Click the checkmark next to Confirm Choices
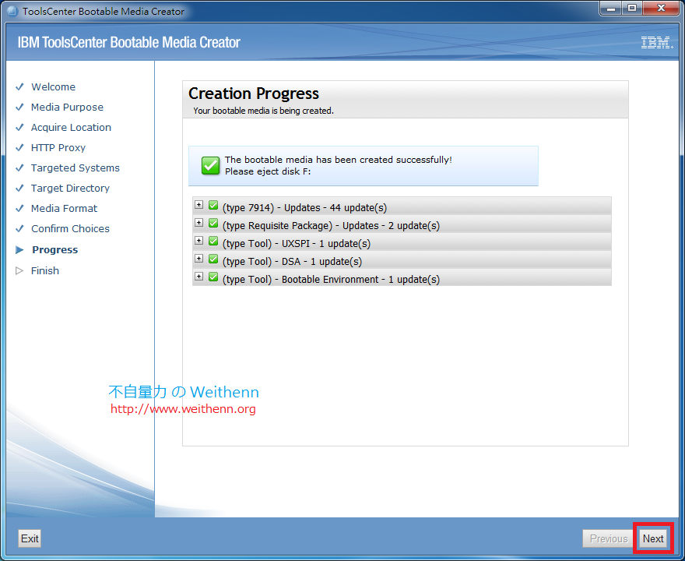The height and width of the screenshot is (561, 685). [x=19, y=228]
